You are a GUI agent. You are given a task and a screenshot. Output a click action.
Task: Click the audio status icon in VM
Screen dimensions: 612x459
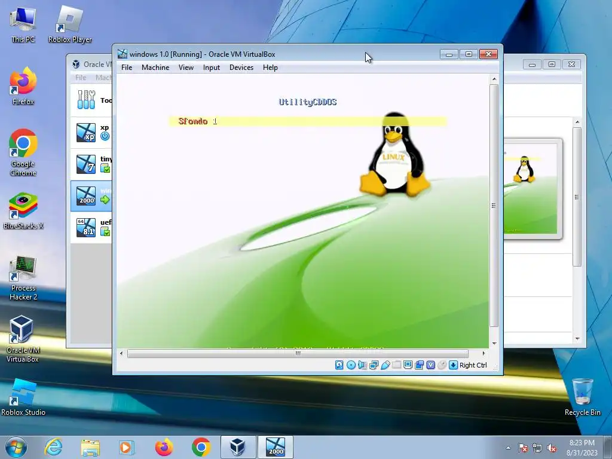tap(362, 365)
